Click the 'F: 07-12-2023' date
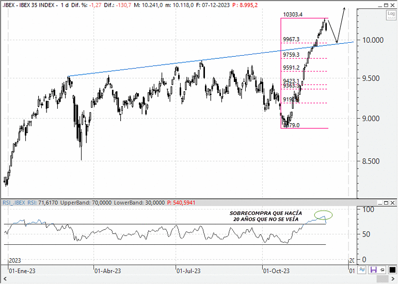Viewport: 398px width, 284px height. click(213, 5)
